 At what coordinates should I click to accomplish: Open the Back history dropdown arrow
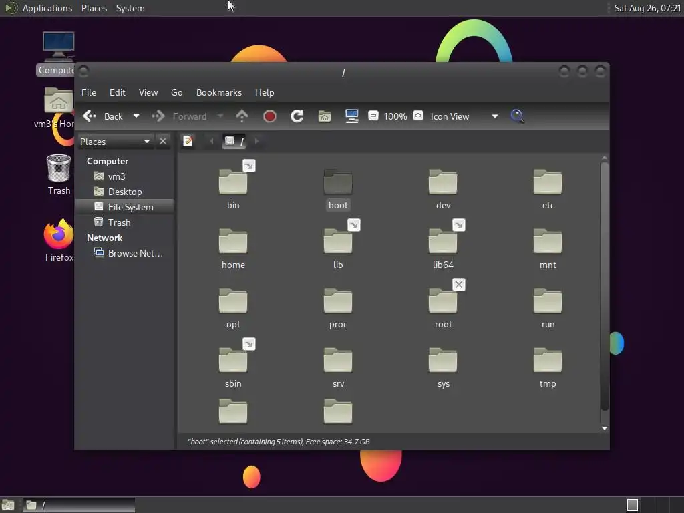point(136,116)
